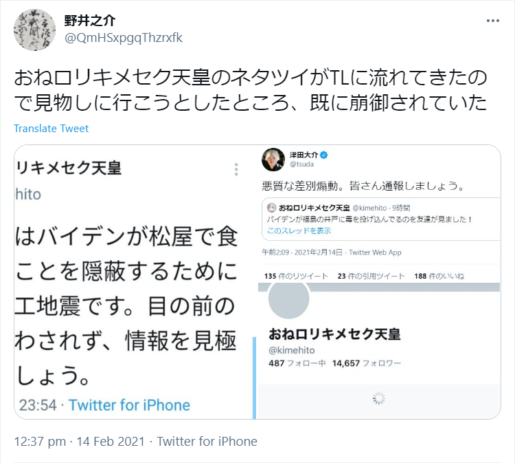Screen dimensions: 515x463
Task: Open the tweet's more options menu
Action: point(493,21)
